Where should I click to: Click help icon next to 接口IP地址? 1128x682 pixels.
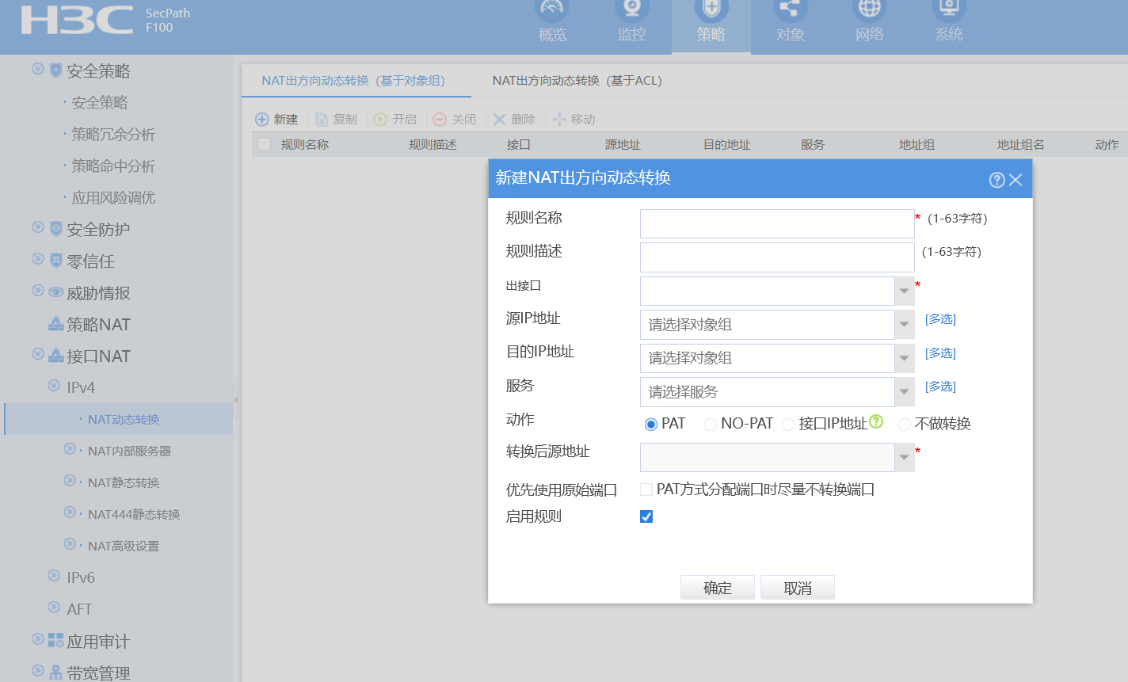pos(876,421)
